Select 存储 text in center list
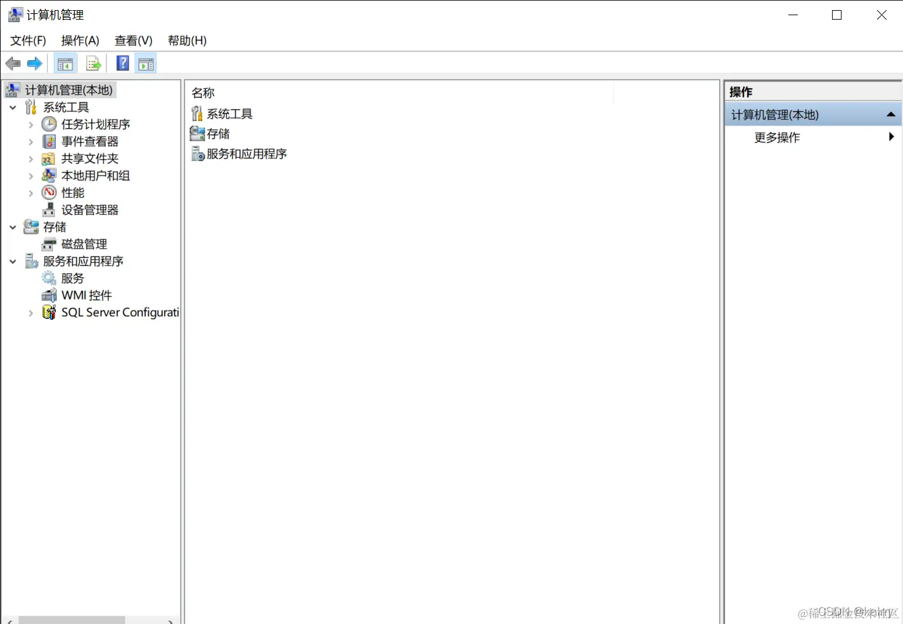The height and width of the screenshot is (624, 903). 219,134
